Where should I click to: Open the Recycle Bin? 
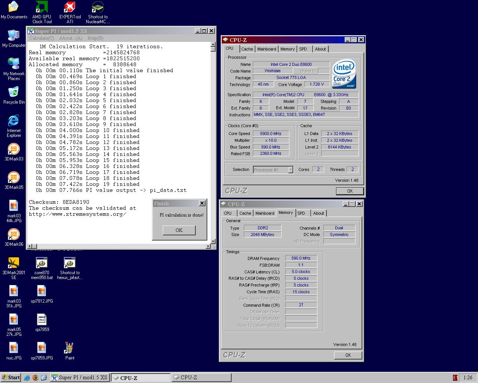[x=14, y=95]
